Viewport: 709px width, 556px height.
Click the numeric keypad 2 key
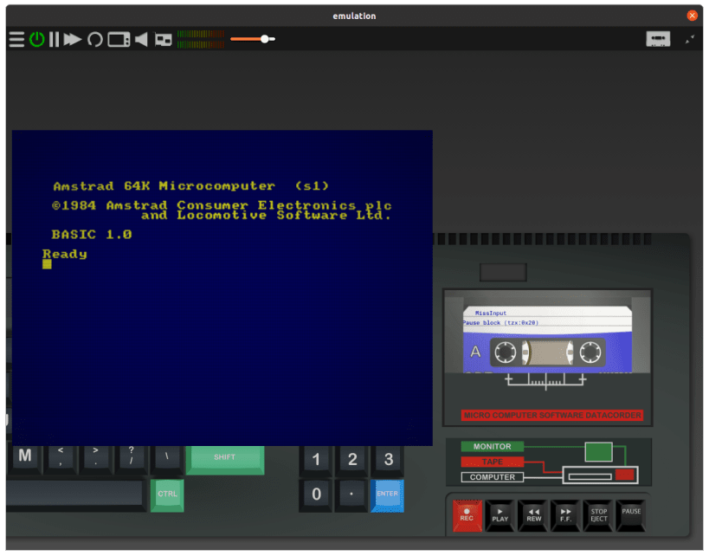(x=352, y=460)
